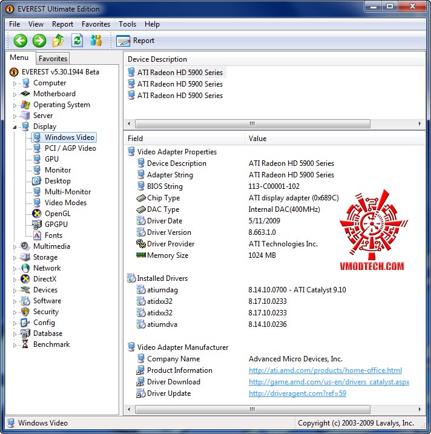Open the Tools menu
431x434 pixels.
point(127,24)
